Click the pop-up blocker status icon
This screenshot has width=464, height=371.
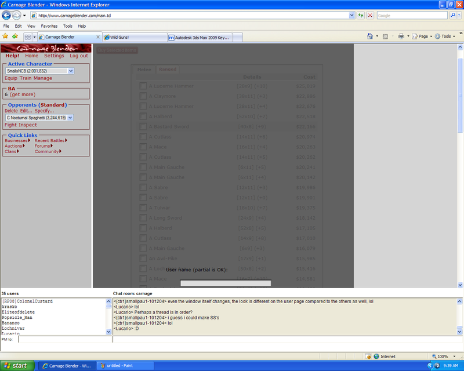coord(368,357)
